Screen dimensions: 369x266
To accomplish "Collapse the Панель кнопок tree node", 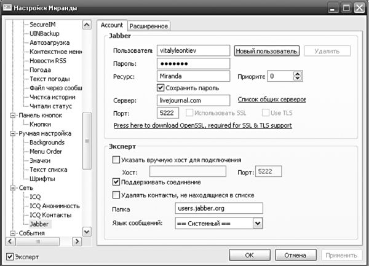I will [13, 115].
